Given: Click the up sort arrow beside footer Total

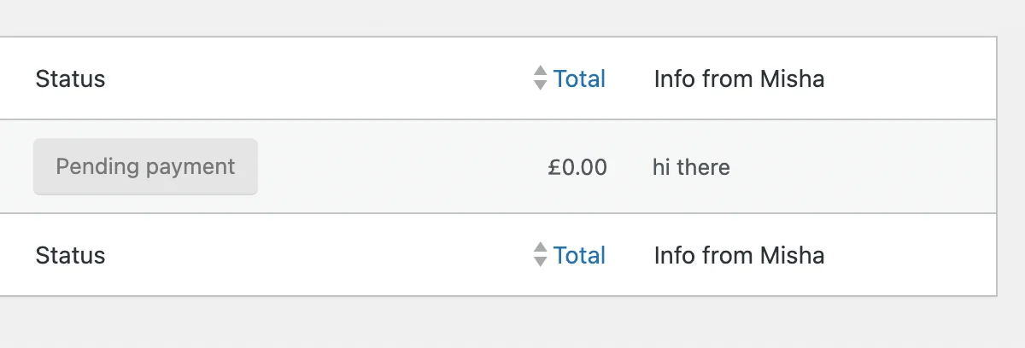Looking at the screenshot, I should coord(540,246).
